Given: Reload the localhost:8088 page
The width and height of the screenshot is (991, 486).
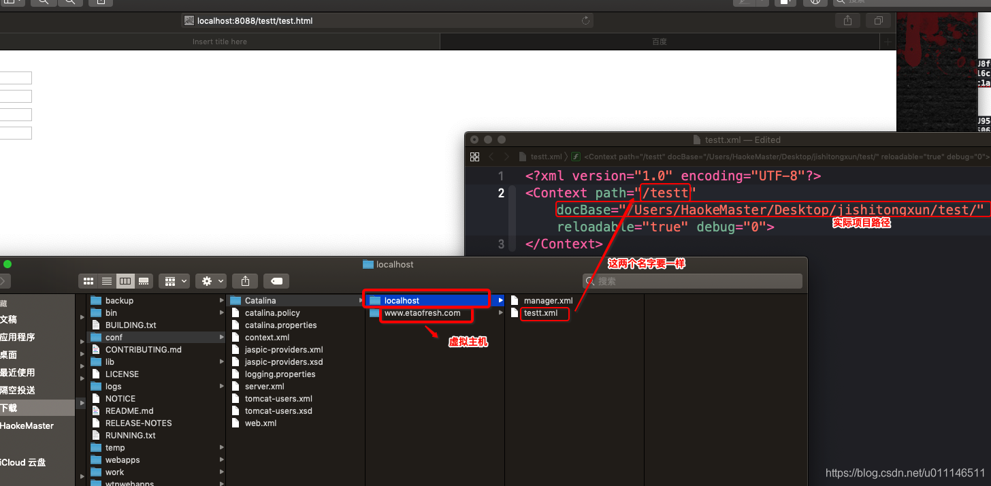Looking at the screenshot, I should [585, 20].
